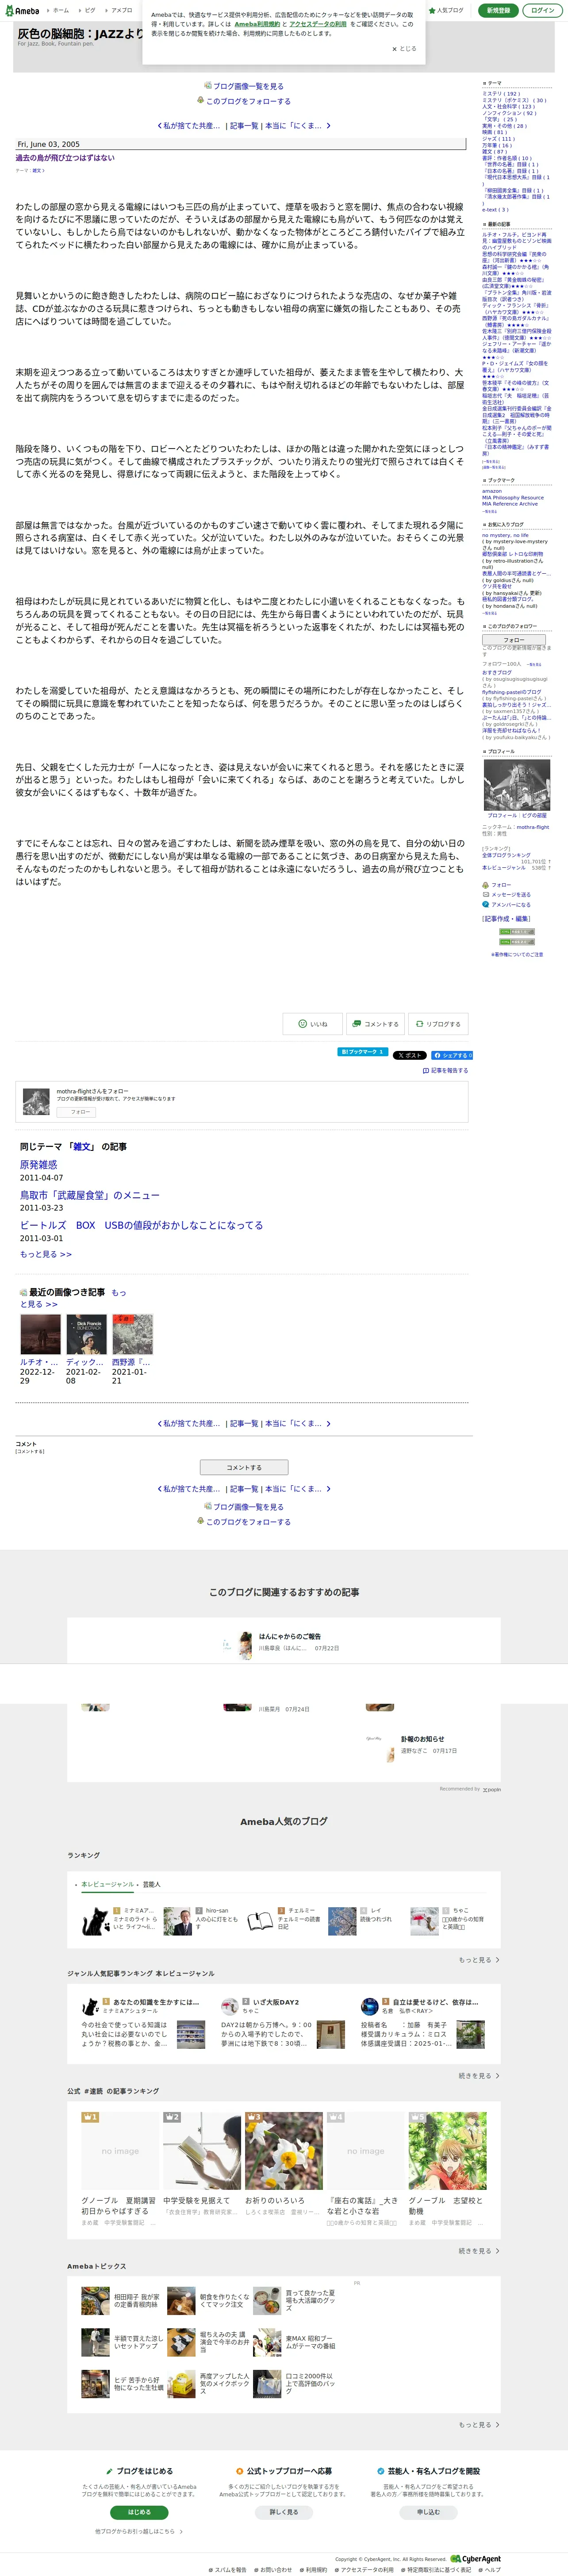This screenshot has height=2576, width=568.
Task: Open recommended article はんにゃからのご報告
Action: [290, 1637]
